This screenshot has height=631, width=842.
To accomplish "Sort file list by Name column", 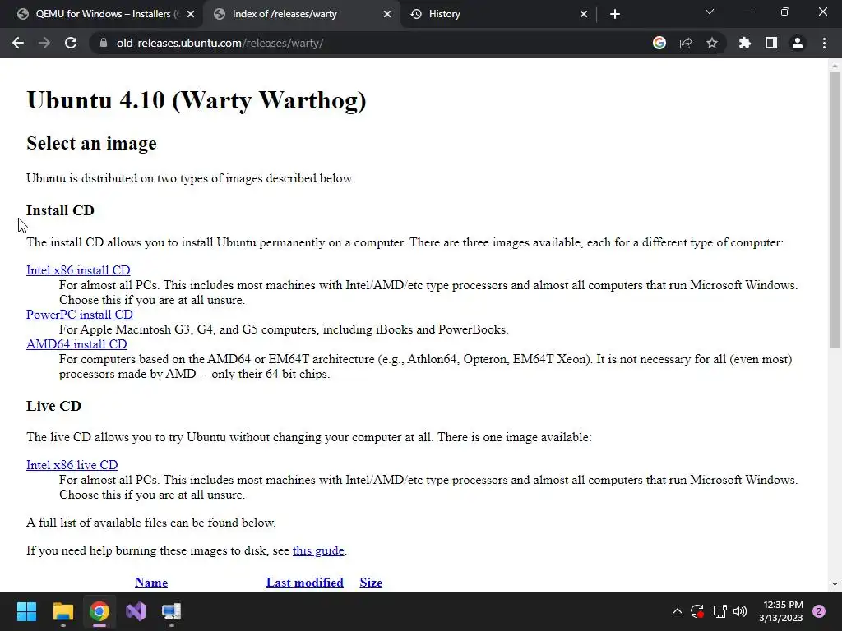I will tap(151, 583).
